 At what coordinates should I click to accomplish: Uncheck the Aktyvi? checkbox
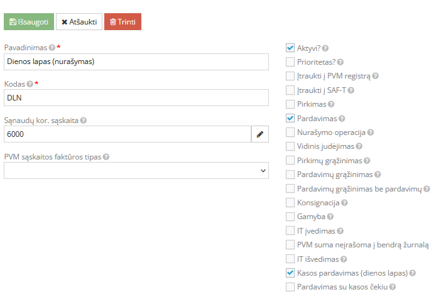(290, 48)
